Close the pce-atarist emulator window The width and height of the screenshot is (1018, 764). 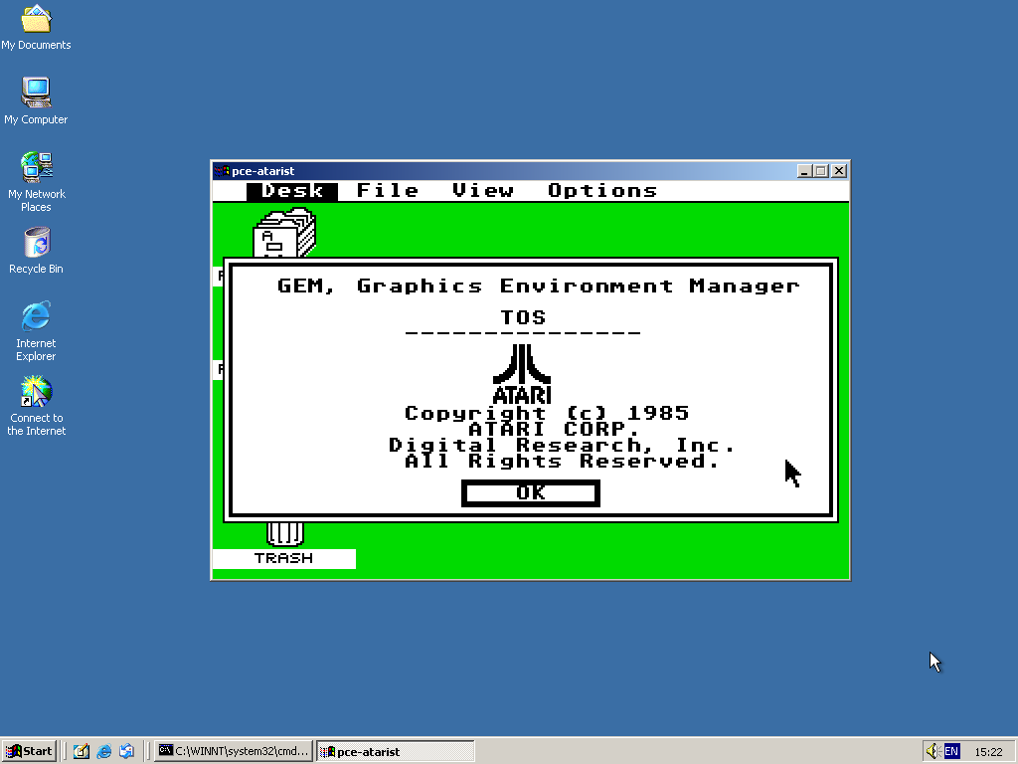click(x=839, y=171)
